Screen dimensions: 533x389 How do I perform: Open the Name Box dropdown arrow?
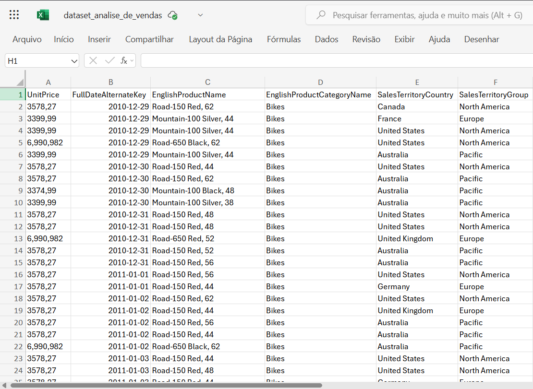pos(73,60)
